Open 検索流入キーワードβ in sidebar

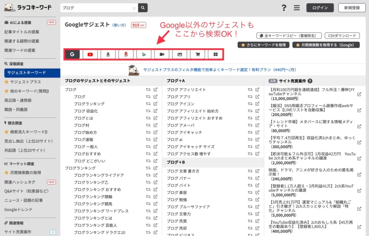(x=29, y=132)
